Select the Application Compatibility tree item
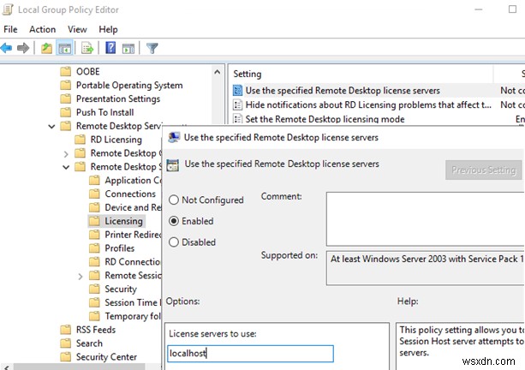Viewport: 525px width, 370px height. pyautogui.click(x=133, y=181)
